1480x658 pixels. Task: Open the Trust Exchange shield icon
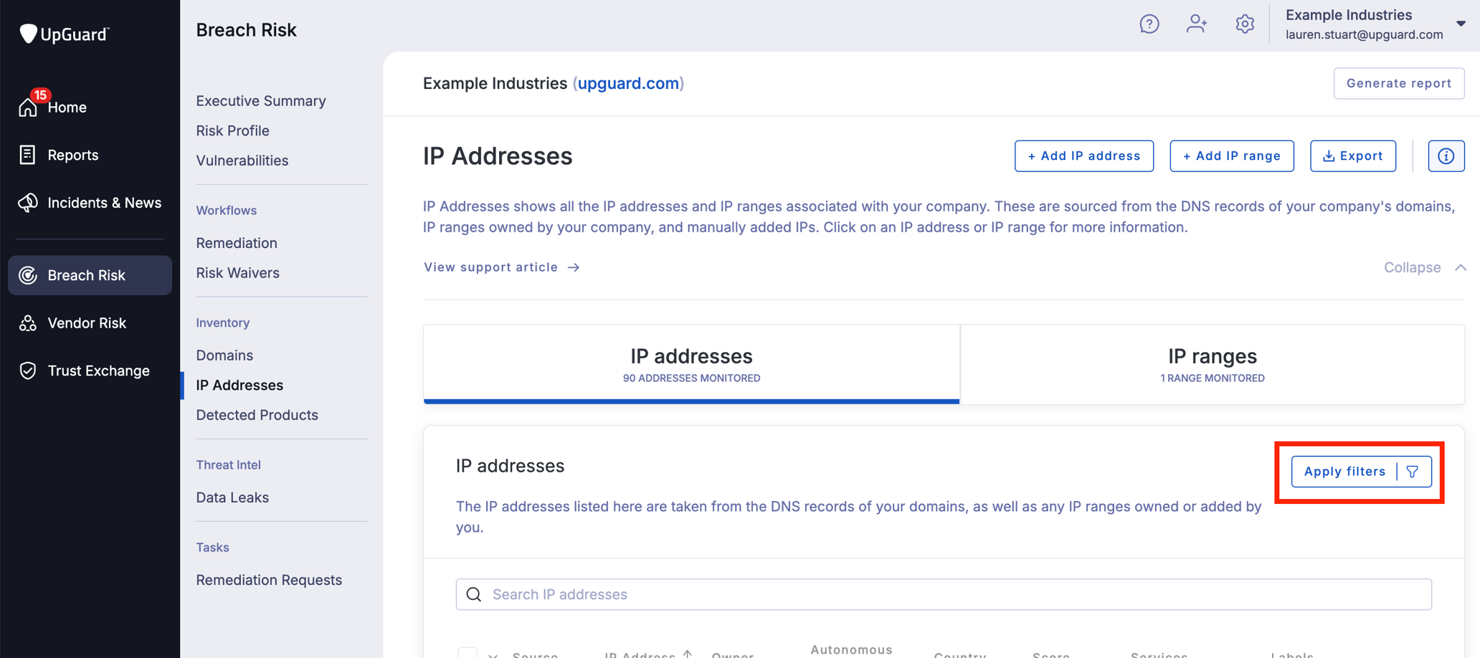coord(27,371)
